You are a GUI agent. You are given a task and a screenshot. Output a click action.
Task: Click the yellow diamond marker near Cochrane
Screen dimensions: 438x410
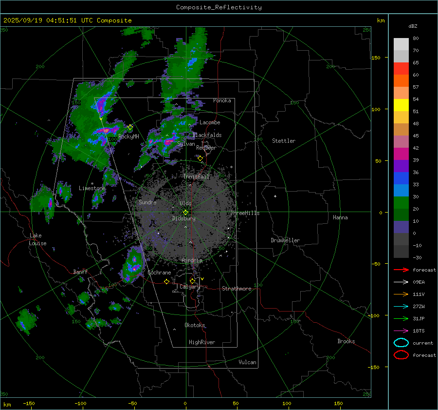point(167,281)
